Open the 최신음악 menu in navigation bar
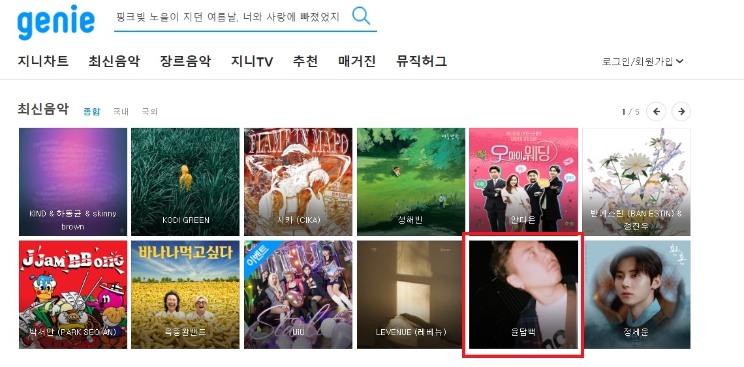The image size is (744, 367). (x=114, y=61)
